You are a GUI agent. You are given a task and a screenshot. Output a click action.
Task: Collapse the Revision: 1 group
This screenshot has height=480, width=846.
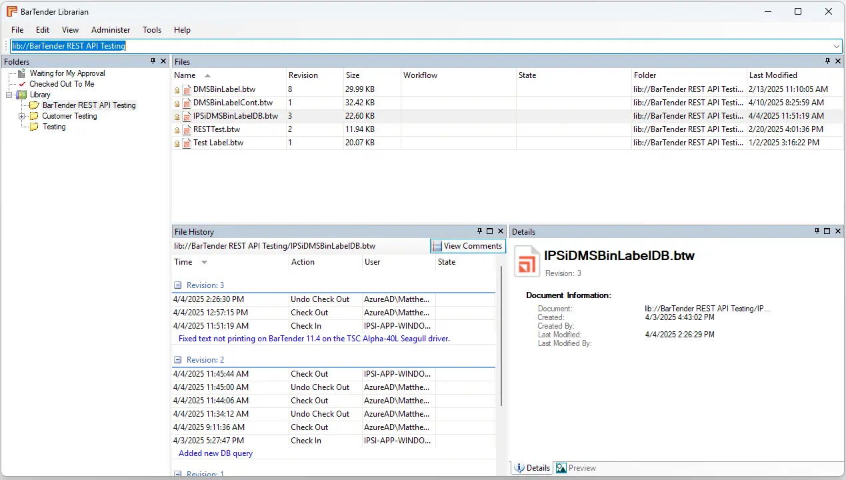(x=178, y=475)
